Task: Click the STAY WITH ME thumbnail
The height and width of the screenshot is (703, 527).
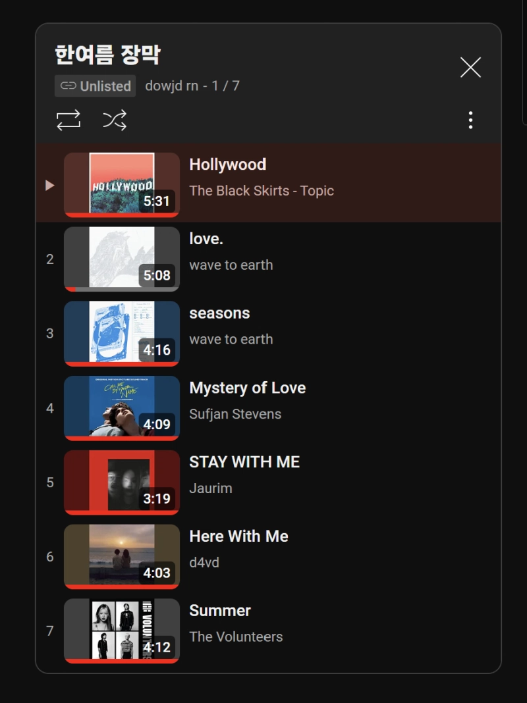Action: (x=122, y=481)
